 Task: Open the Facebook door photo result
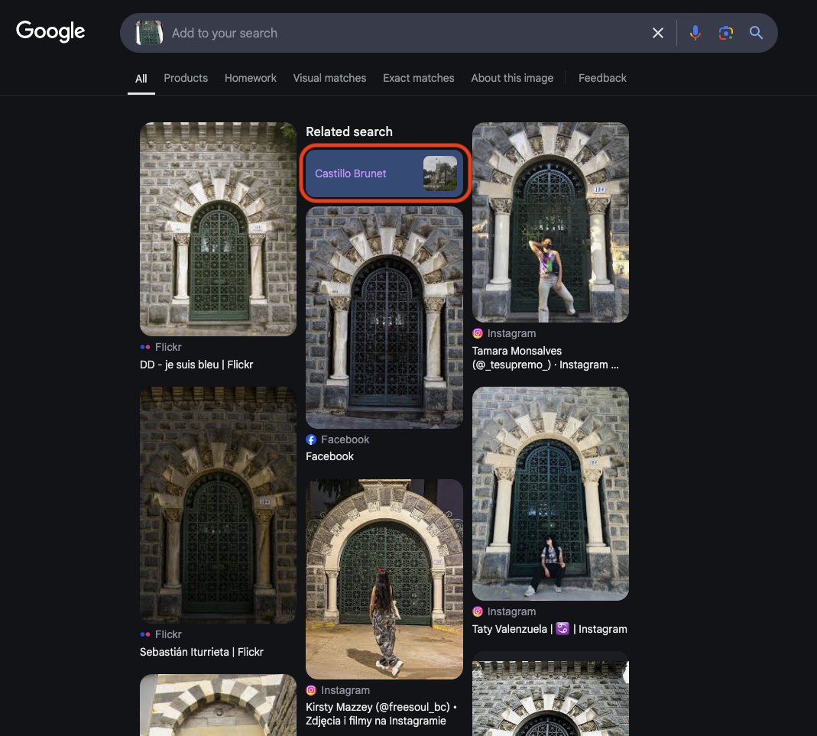[x=384, y=317]
